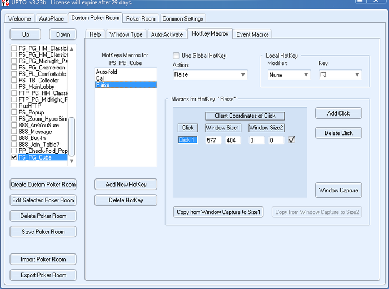Enable the PS_MainLobby checkbox
The image size is (389, 289).
click(x=14, y=87)
